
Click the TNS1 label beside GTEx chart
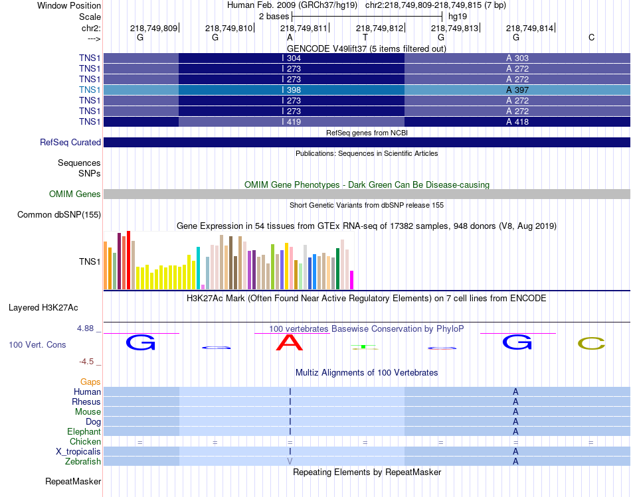(x=90, y=261)
